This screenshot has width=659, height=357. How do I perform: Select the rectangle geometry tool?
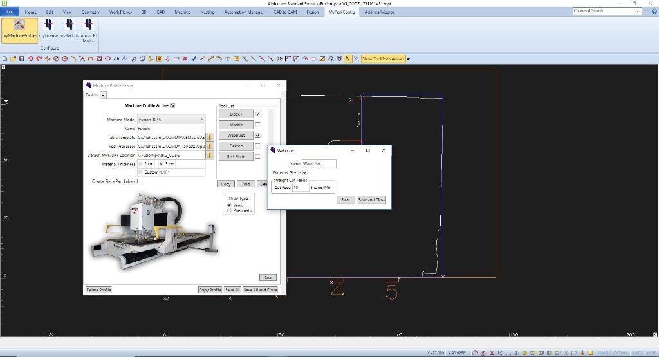90,59
